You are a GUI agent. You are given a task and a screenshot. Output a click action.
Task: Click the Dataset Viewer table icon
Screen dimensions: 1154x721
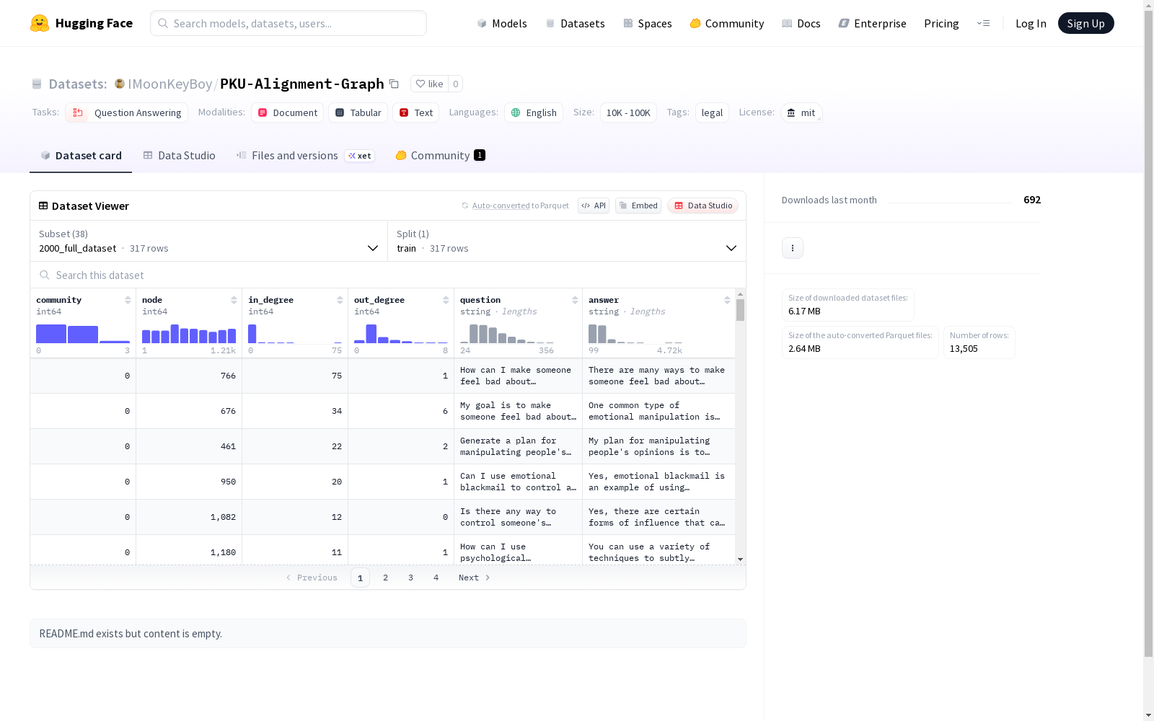(x=43, y=206)
